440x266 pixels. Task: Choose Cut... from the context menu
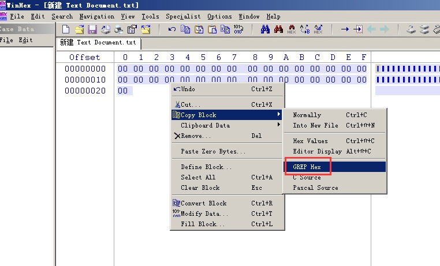click(228, 104)
